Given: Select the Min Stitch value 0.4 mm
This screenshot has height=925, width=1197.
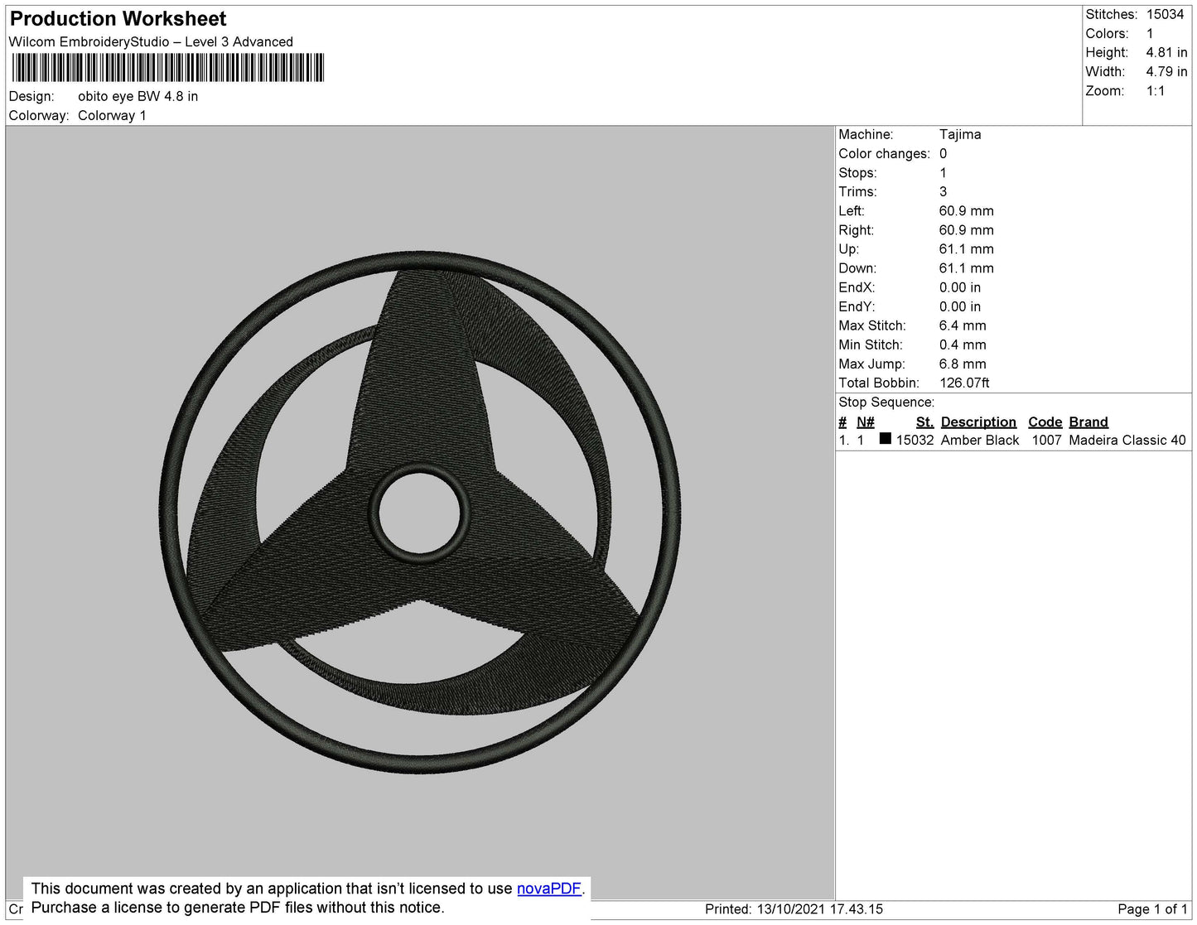Looking at the screenshot, I should [963, 344].
